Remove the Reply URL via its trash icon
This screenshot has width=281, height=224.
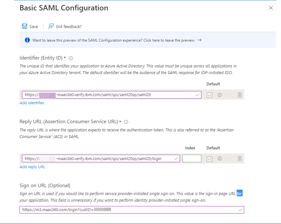coord(239,158)
